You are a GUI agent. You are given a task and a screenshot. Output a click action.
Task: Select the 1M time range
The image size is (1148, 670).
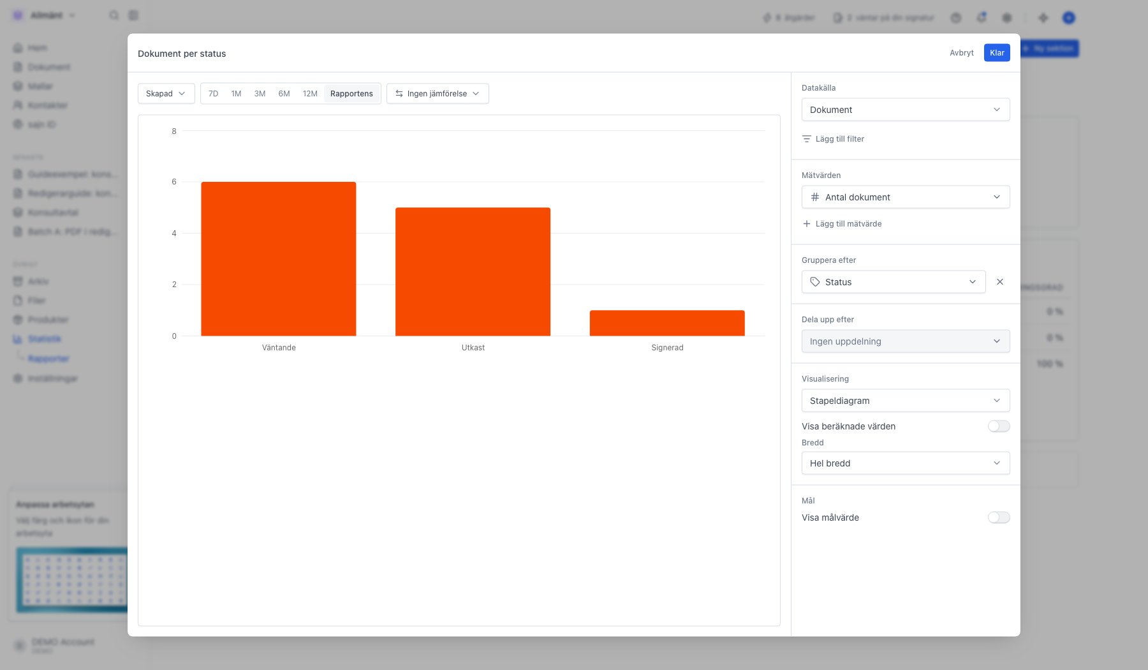coord(236,94)
